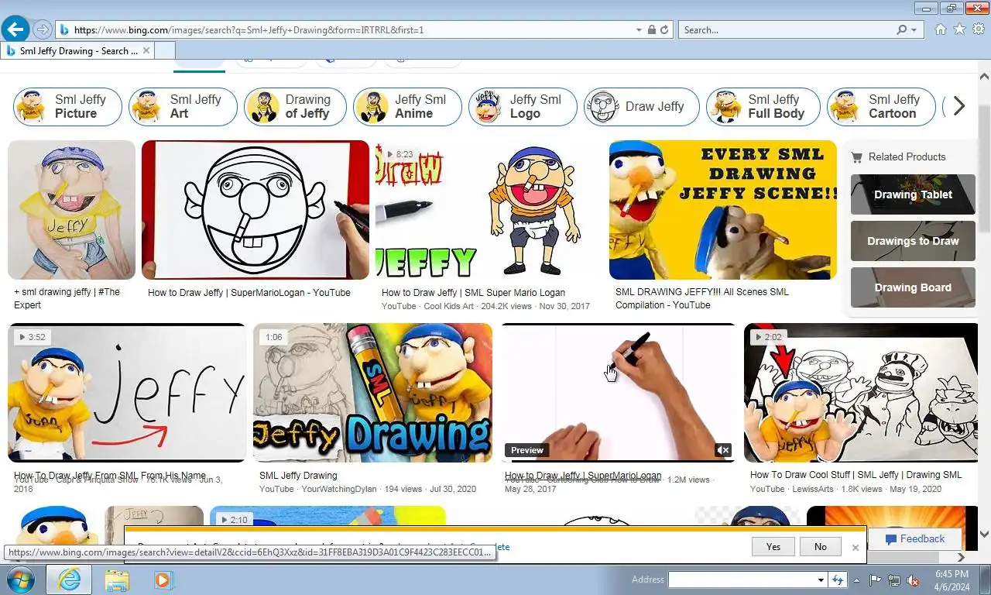The image size is (991, 595).
Task: Play the 8:23 How to Draw Jeffy video
Action: tap(489, 210)
